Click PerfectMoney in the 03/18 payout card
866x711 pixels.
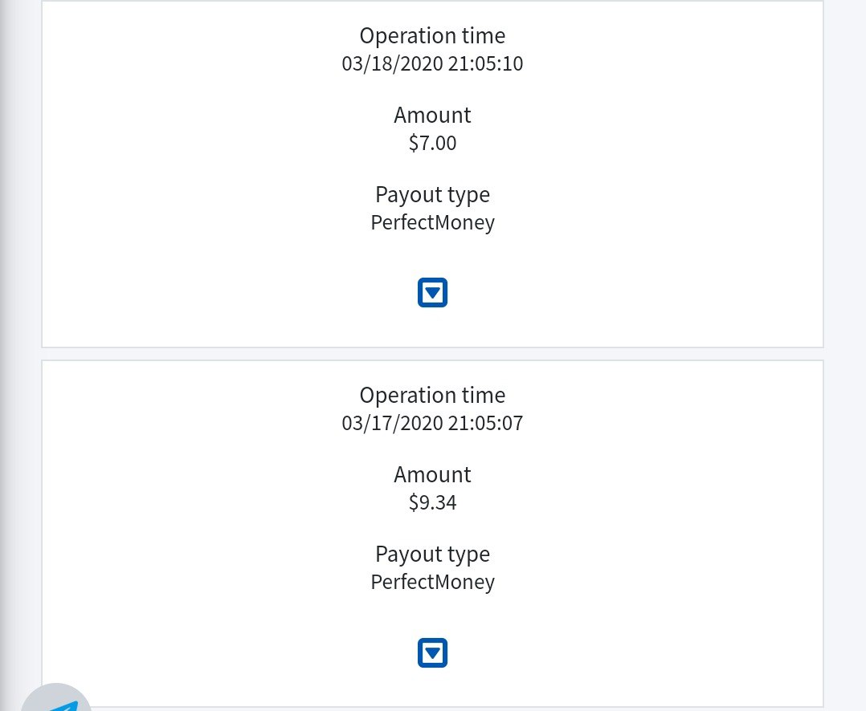click(432, 222)
